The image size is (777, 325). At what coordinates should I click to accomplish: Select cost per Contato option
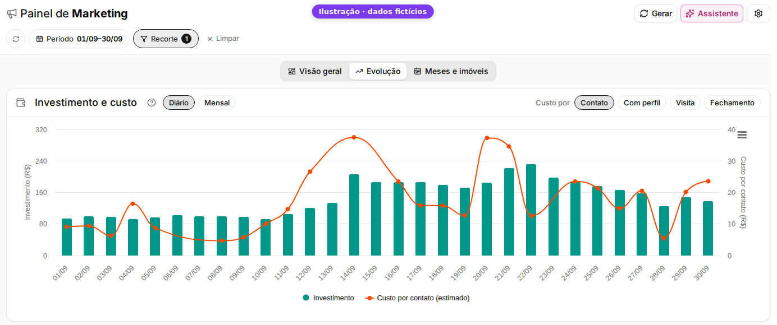(594, 103)
